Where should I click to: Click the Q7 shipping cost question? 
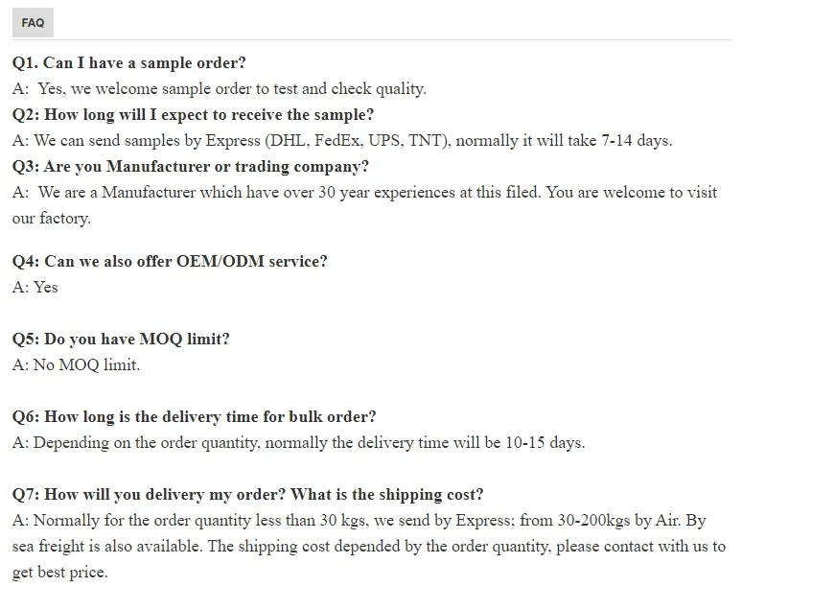coord(248,495)
